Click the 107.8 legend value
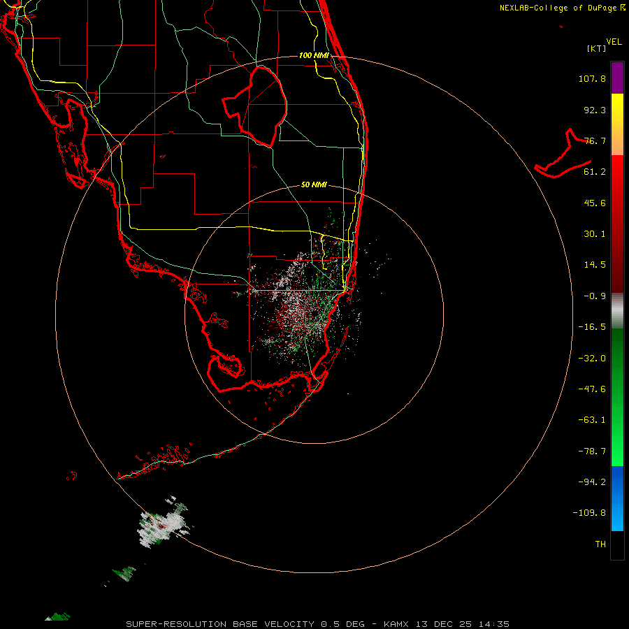The width and height of the screenshot is (629, 629). [592, 78]
